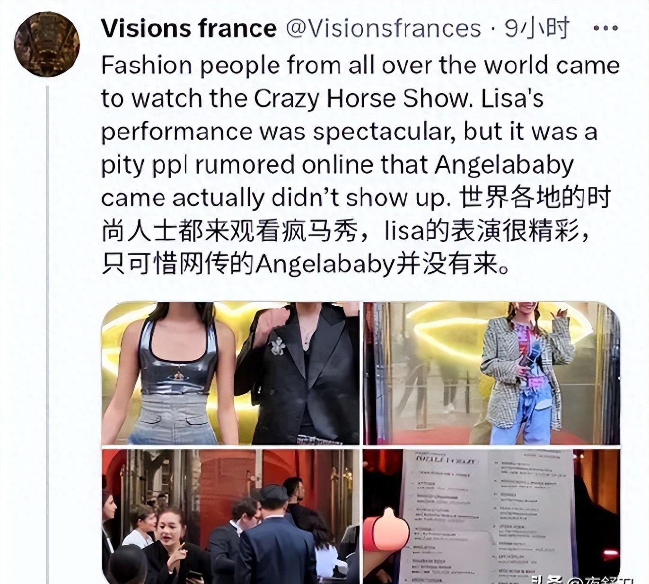Click the Visions france display name
This screenshot has width=649, height=584.
(x=189, y=28)
